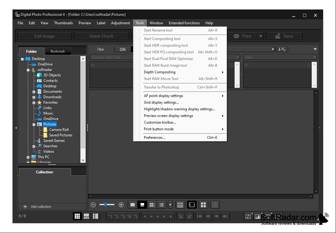Switch to the Bookmark tab
336x233 pixels.
(58, 51)
